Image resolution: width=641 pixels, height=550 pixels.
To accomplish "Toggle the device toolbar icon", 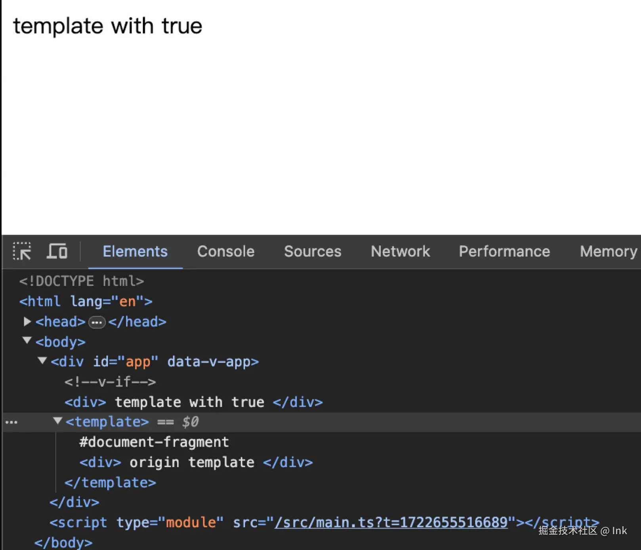I will coord(57,252).
